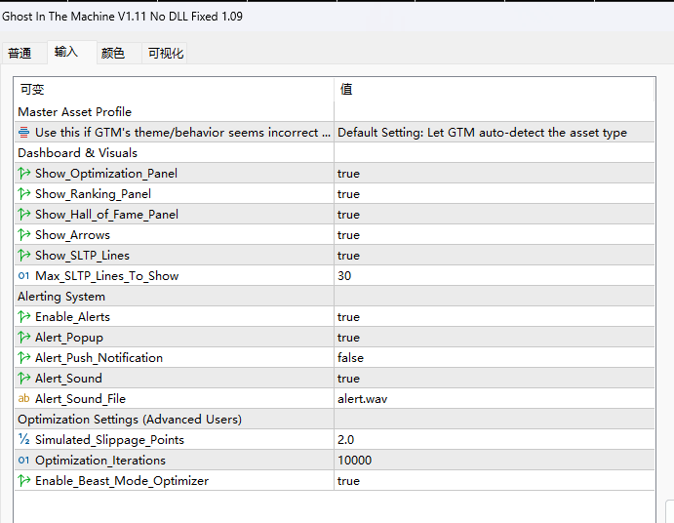
Task: Open the Show_SLTP_Lines value dropdown
Action: pyautogui.click(x=495, y=256)
